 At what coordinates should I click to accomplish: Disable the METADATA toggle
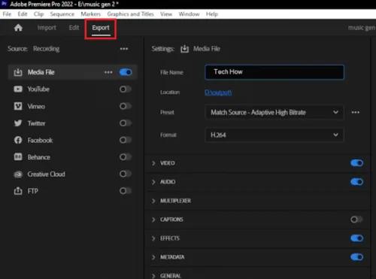(356, 257)
